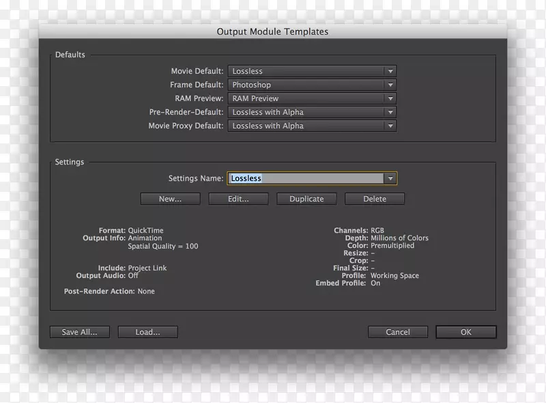The height and width of the screenshot is (403, 546).
Task: Create a template with the New... button
Action: tap(170, 199)
